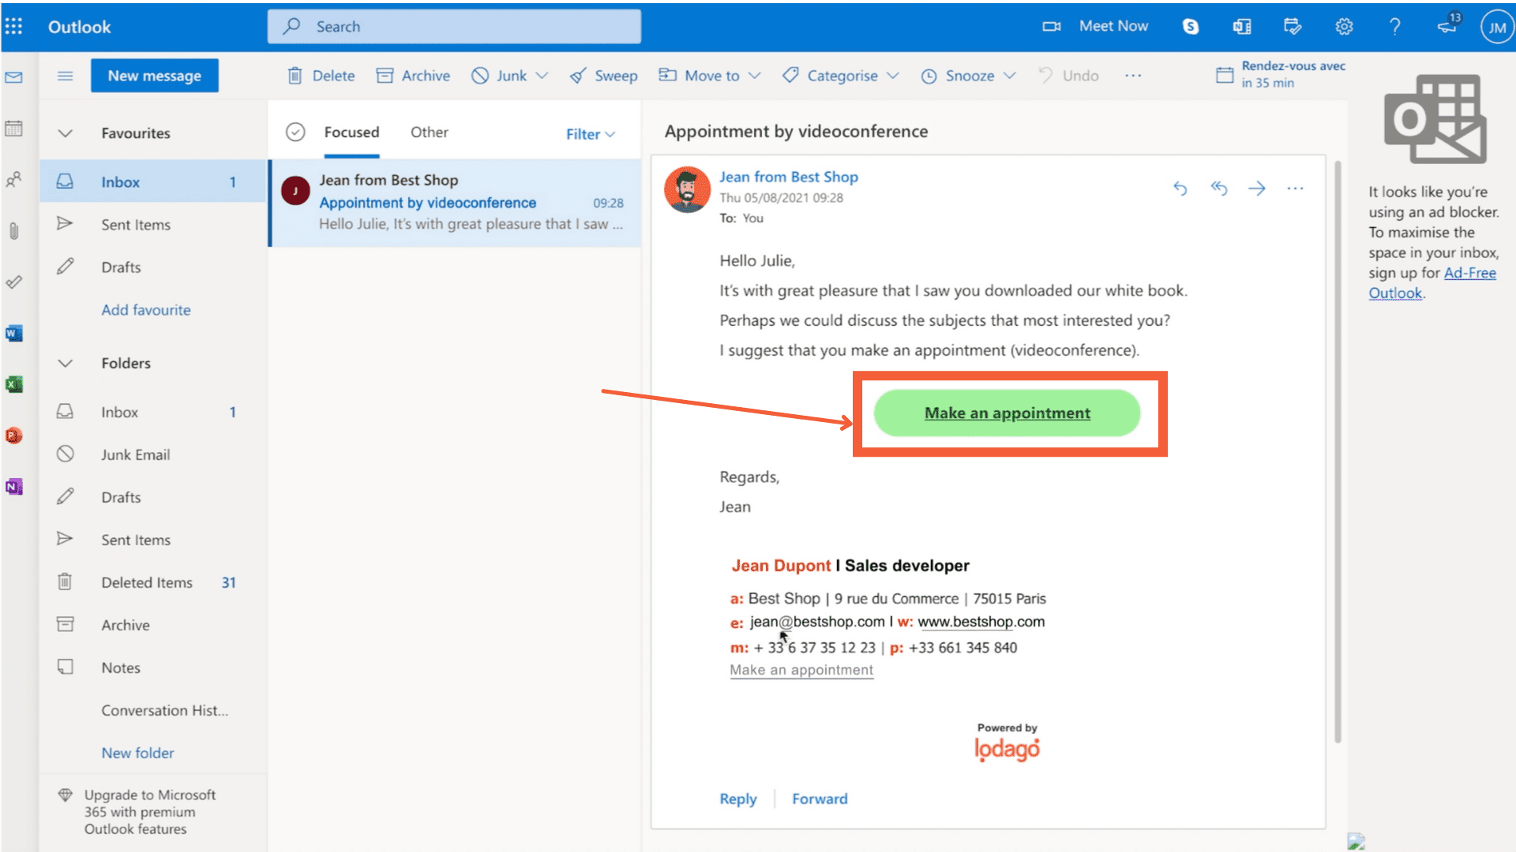Delete the selected email
Screen dimensions: 1516x852
[321, 76]
